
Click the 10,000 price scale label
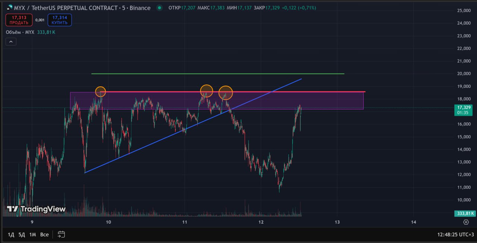pos(463,200)
